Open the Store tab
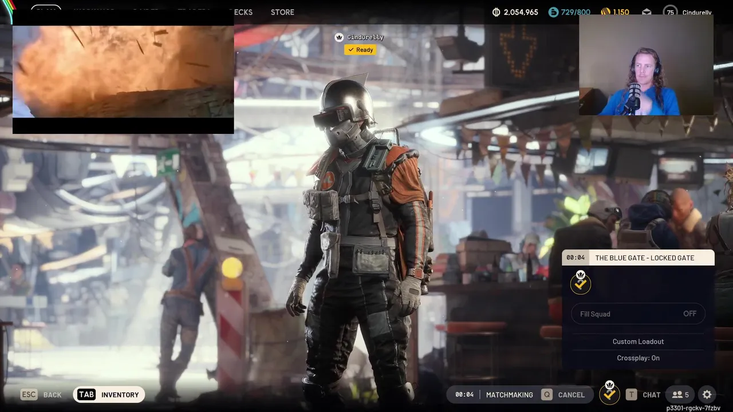This screenshot has height=412, width=733. click(282, 12)
